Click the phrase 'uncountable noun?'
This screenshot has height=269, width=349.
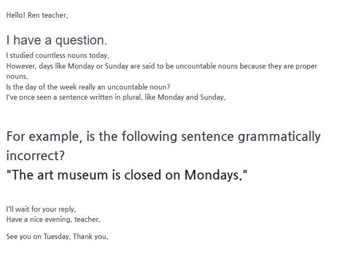(x=139, y=87)
